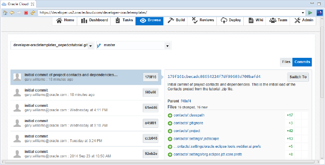325x165 pixels.
Task: Open contacts/.gitignore file link
Action: [188, 123]
